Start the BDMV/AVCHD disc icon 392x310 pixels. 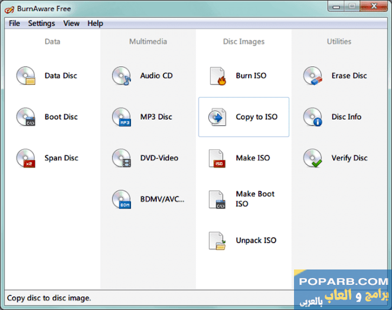[x=121, y=200]
